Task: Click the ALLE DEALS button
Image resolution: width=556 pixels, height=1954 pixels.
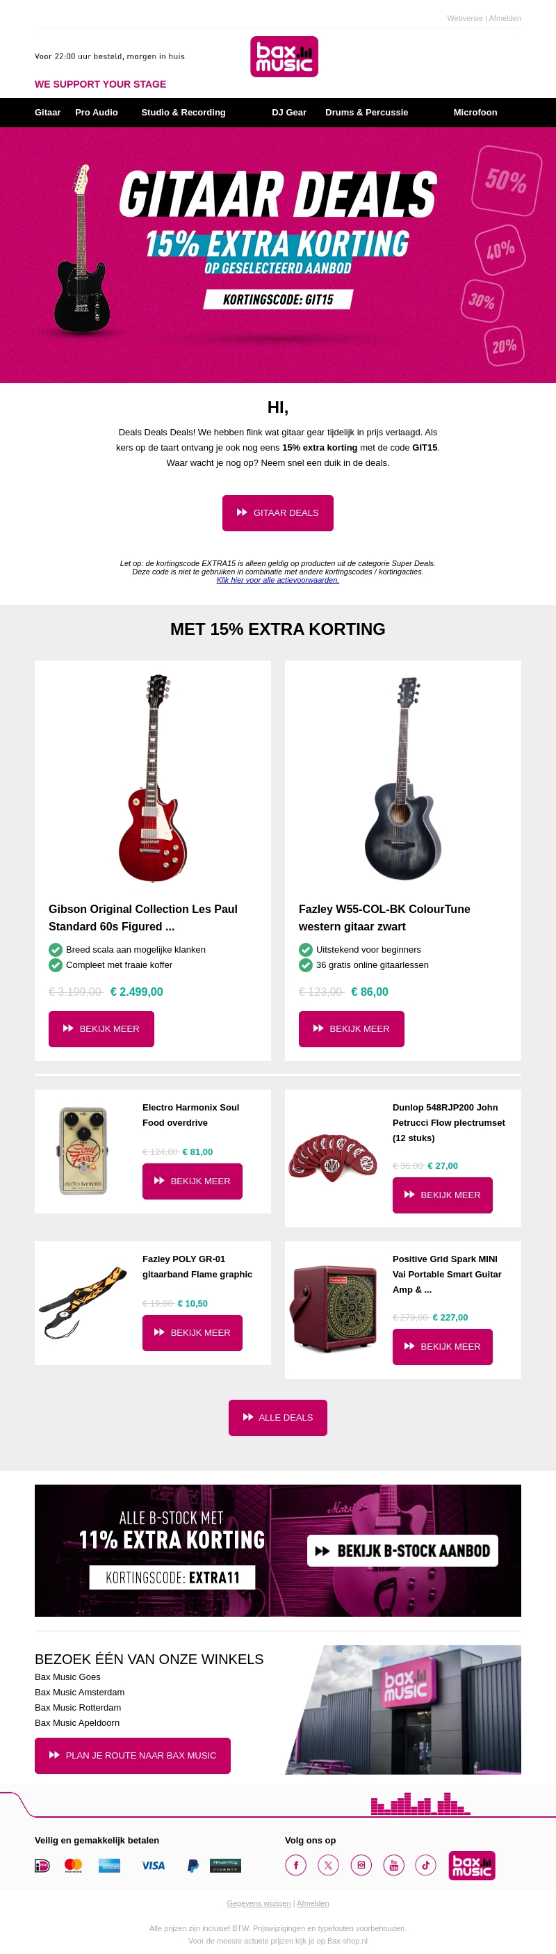Action: (x=277, y=1417)
